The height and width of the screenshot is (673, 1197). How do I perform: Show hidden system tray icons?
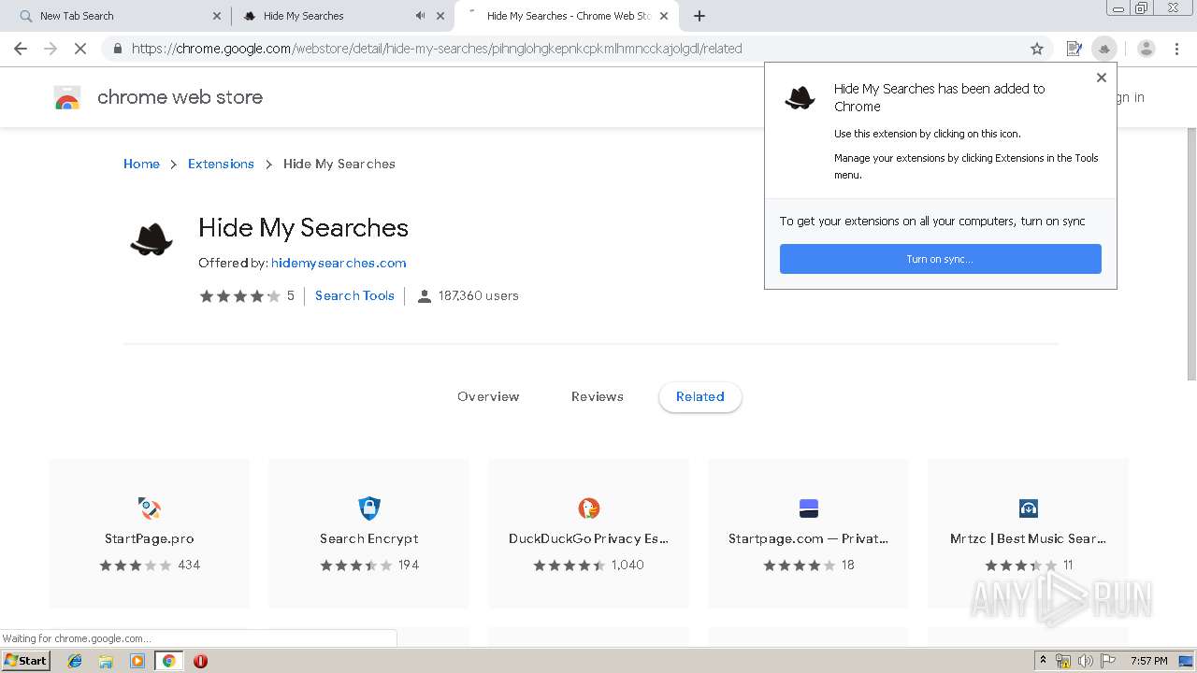pyautogui.click(x=1044, y=661)
